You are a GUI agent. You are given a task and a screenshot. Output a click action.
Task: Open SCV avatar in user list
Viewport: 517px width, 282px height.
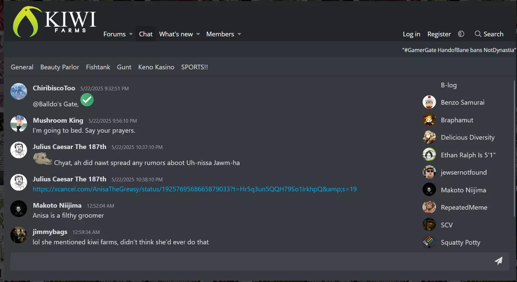(429, 225)
